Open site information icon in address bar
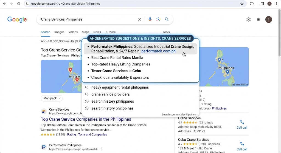The width and height of the screenshot is (281, 153). pos(27,4)
